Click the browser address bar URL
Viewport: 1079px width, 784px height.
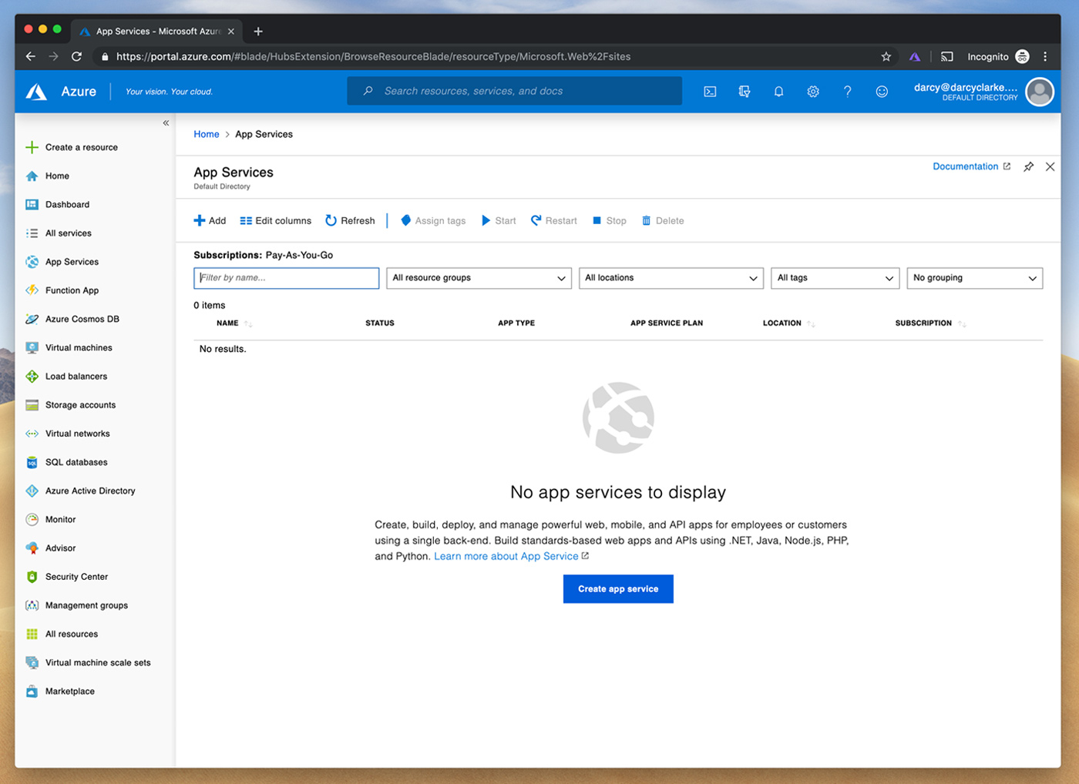373,56
